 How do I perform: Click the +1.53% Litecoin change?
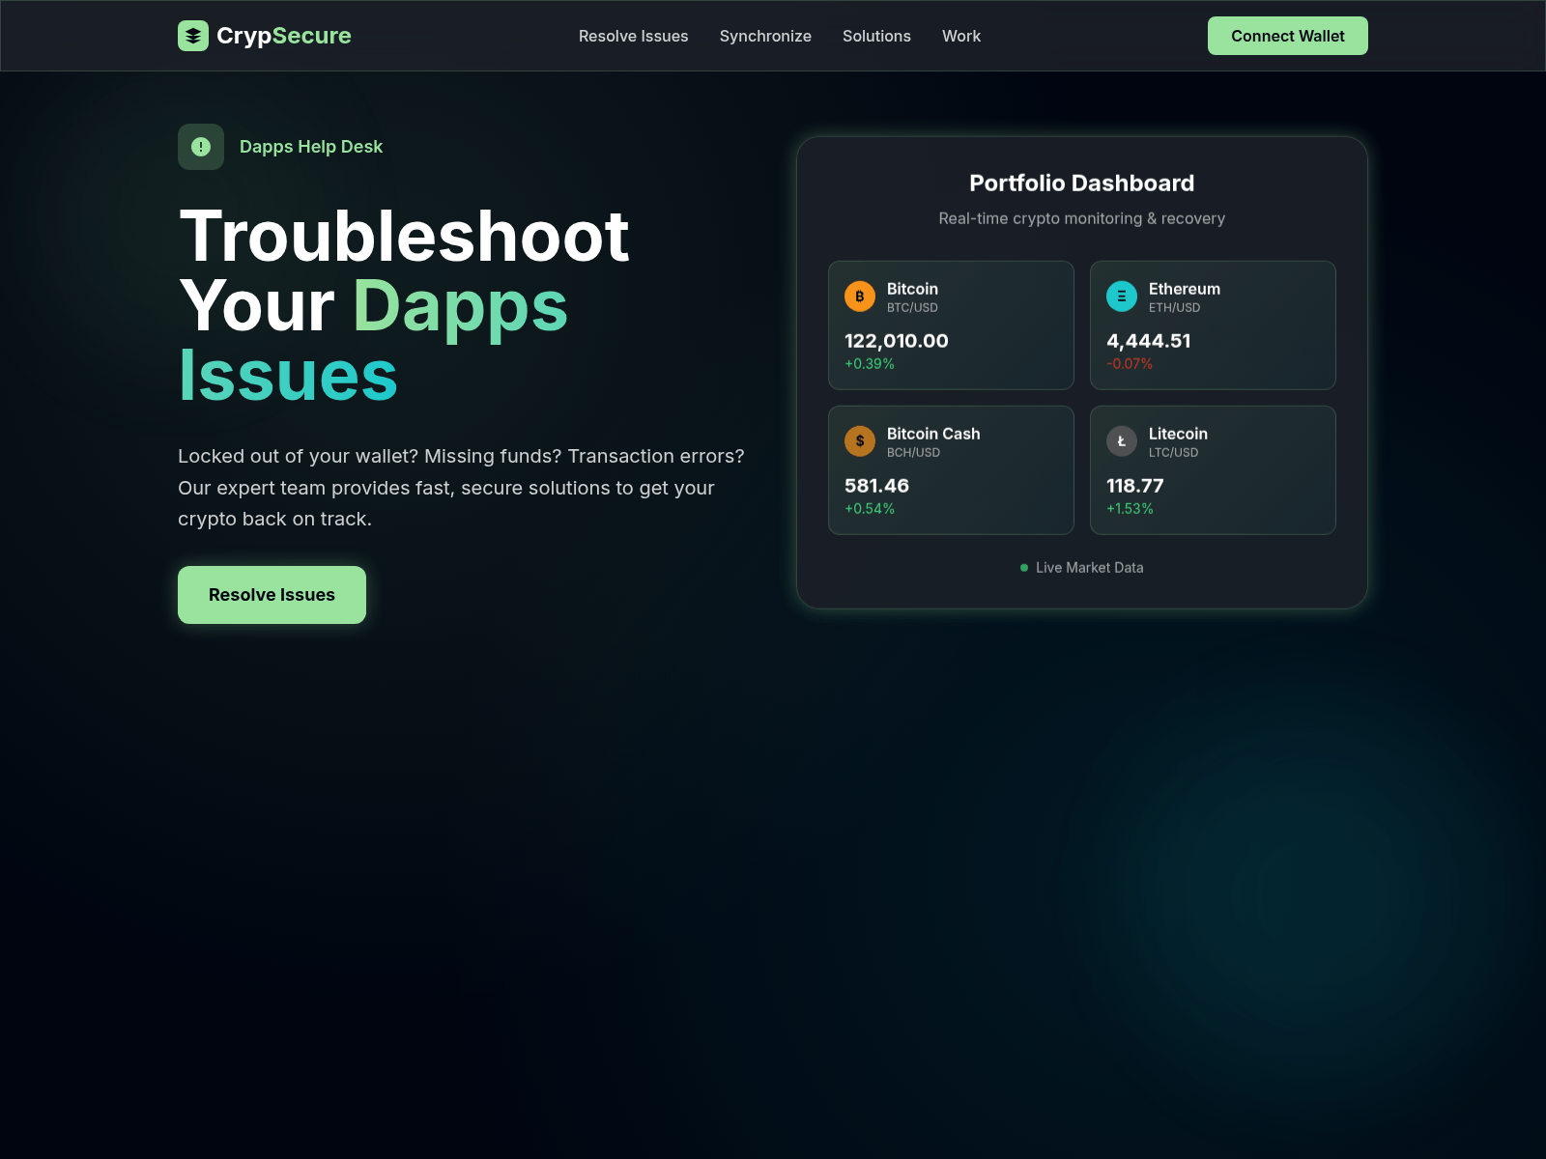pyautogui.click(x=1130, y=509)
